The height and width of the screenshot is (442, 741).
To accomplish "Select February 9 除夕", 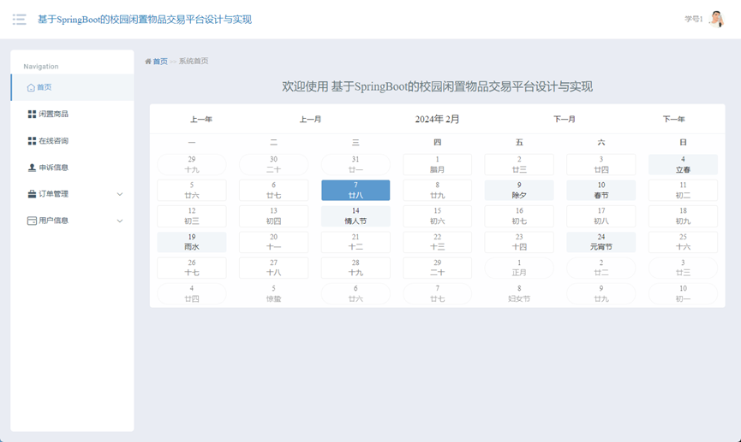I will pyautogui.click(x=519, y=190).
